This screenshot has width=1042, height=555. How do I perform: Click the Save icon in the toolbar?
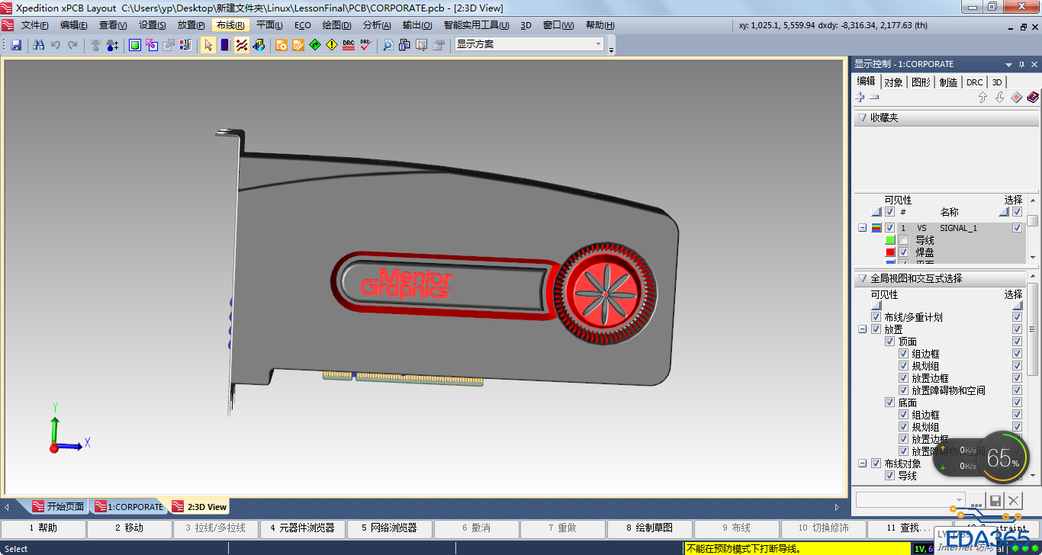coord(16,45)
